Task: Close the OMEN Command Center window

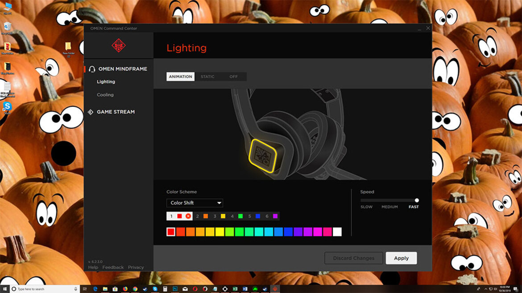Action: pyautogui.click(x=428, y=28)
